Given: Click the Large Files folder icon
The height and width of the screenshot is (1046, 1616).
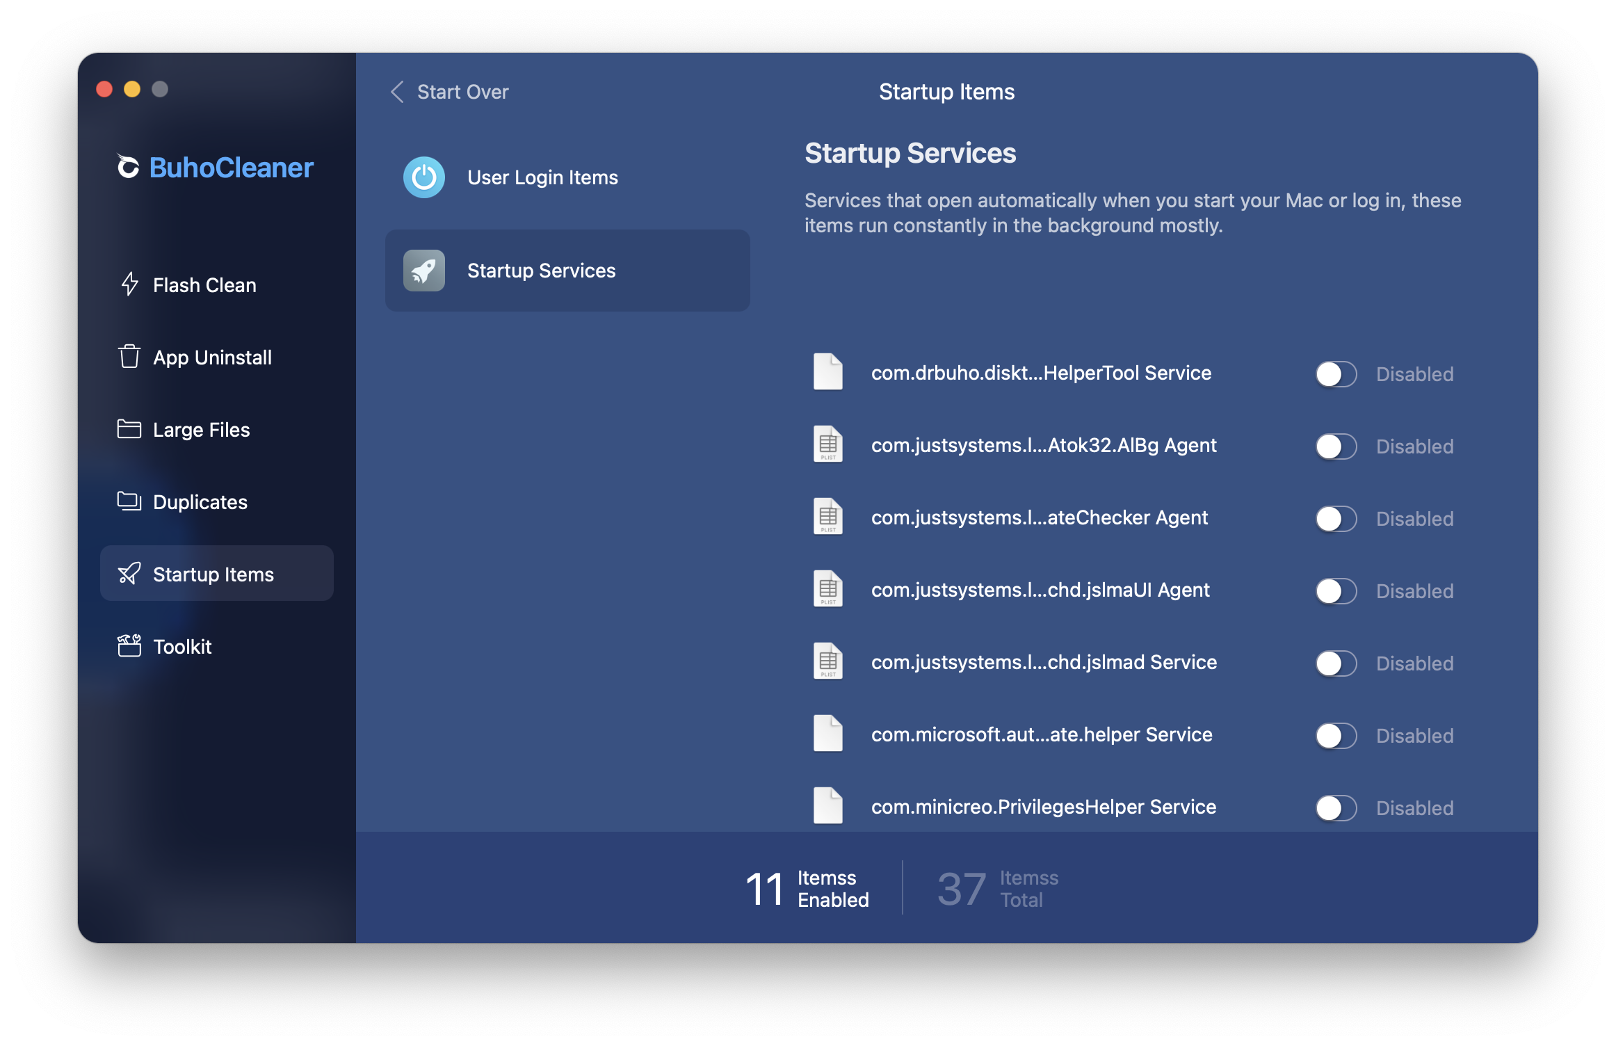Looking at the screenshot, I should [129, 429].
